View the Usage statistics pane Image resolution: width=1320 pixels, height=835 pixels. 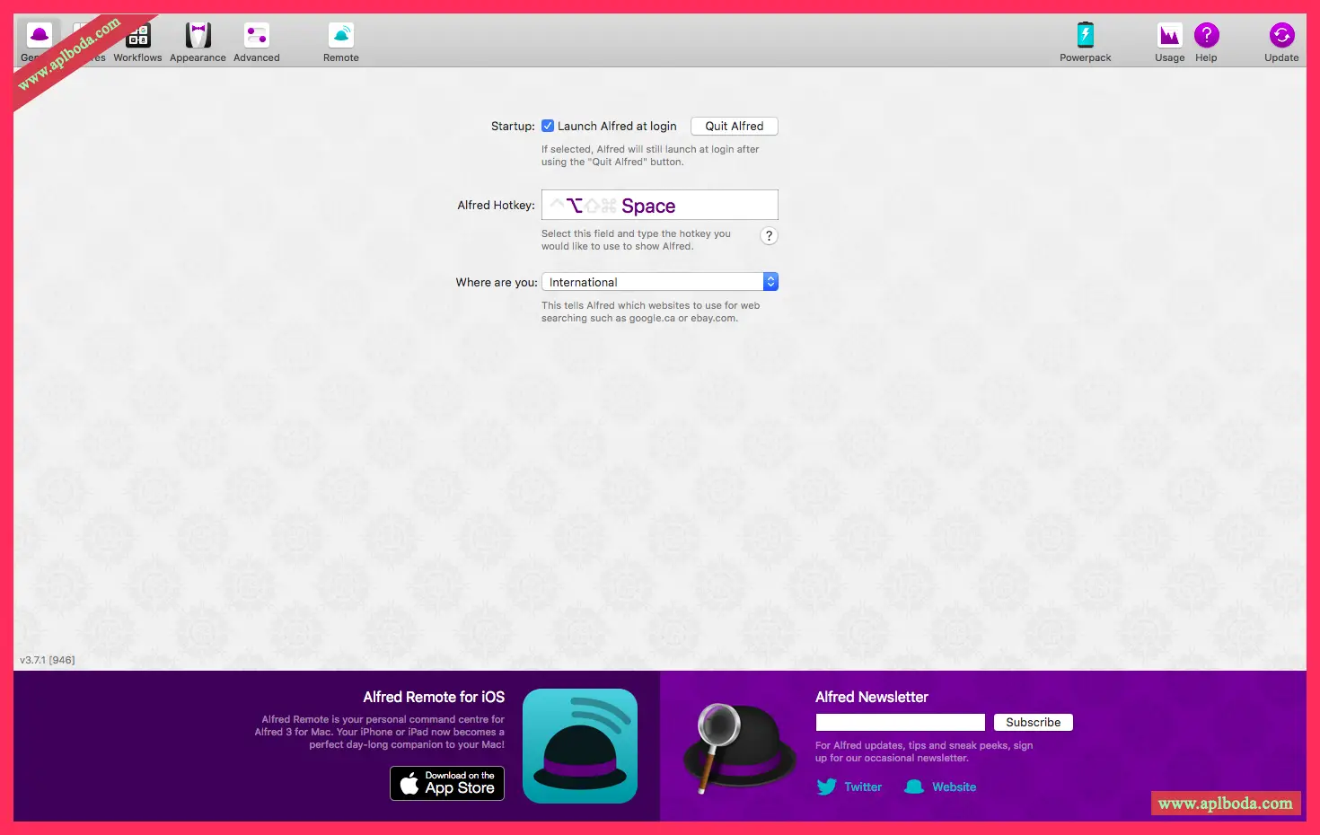1169,42
